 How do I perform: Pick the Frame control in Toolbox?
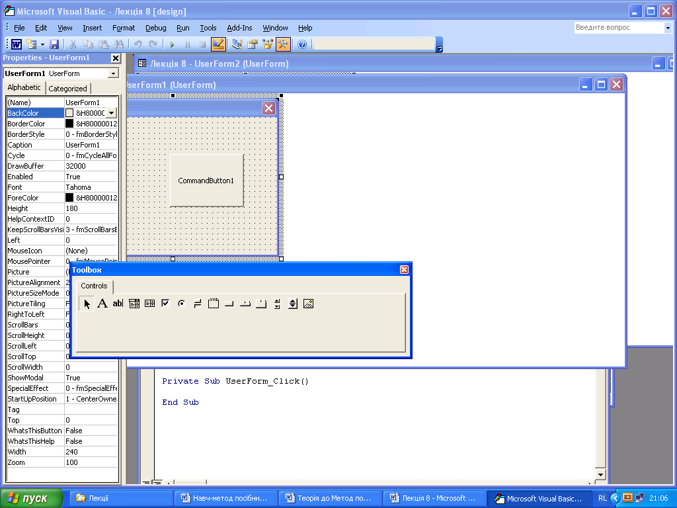[x=214, y=304]
